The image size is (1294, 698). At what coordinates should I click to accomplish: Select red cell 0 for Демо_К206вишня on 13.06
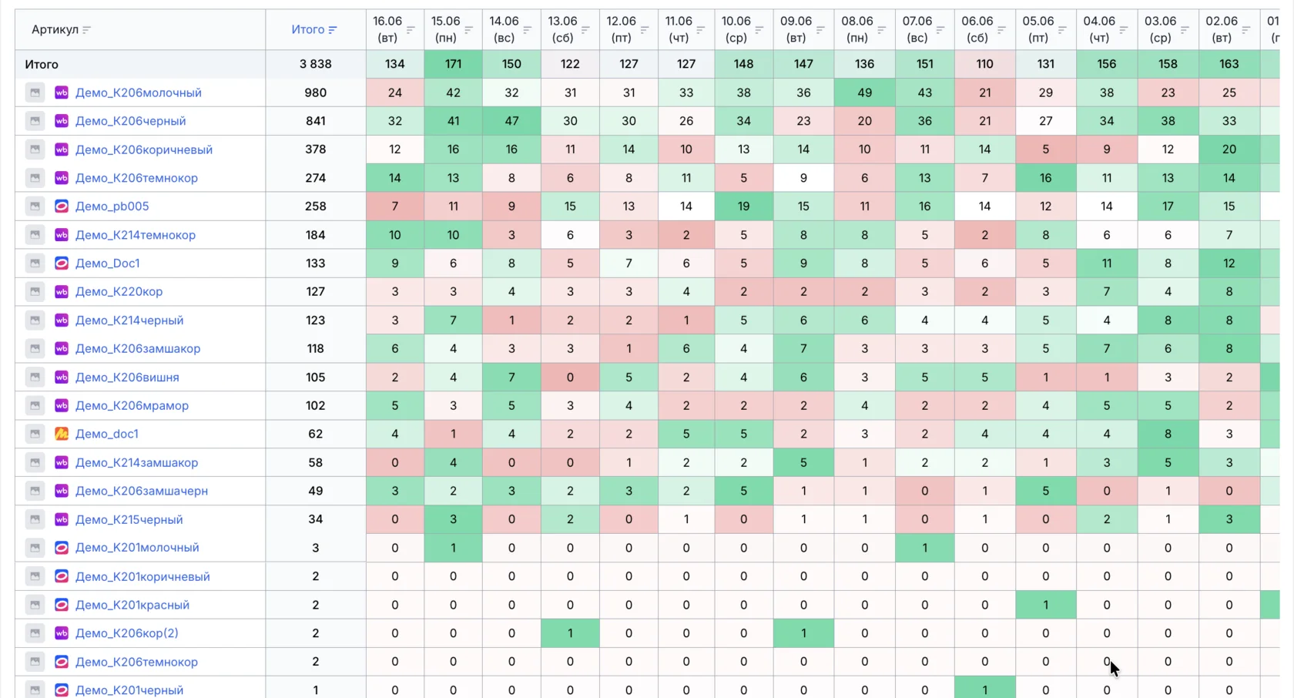pos(570,378)
